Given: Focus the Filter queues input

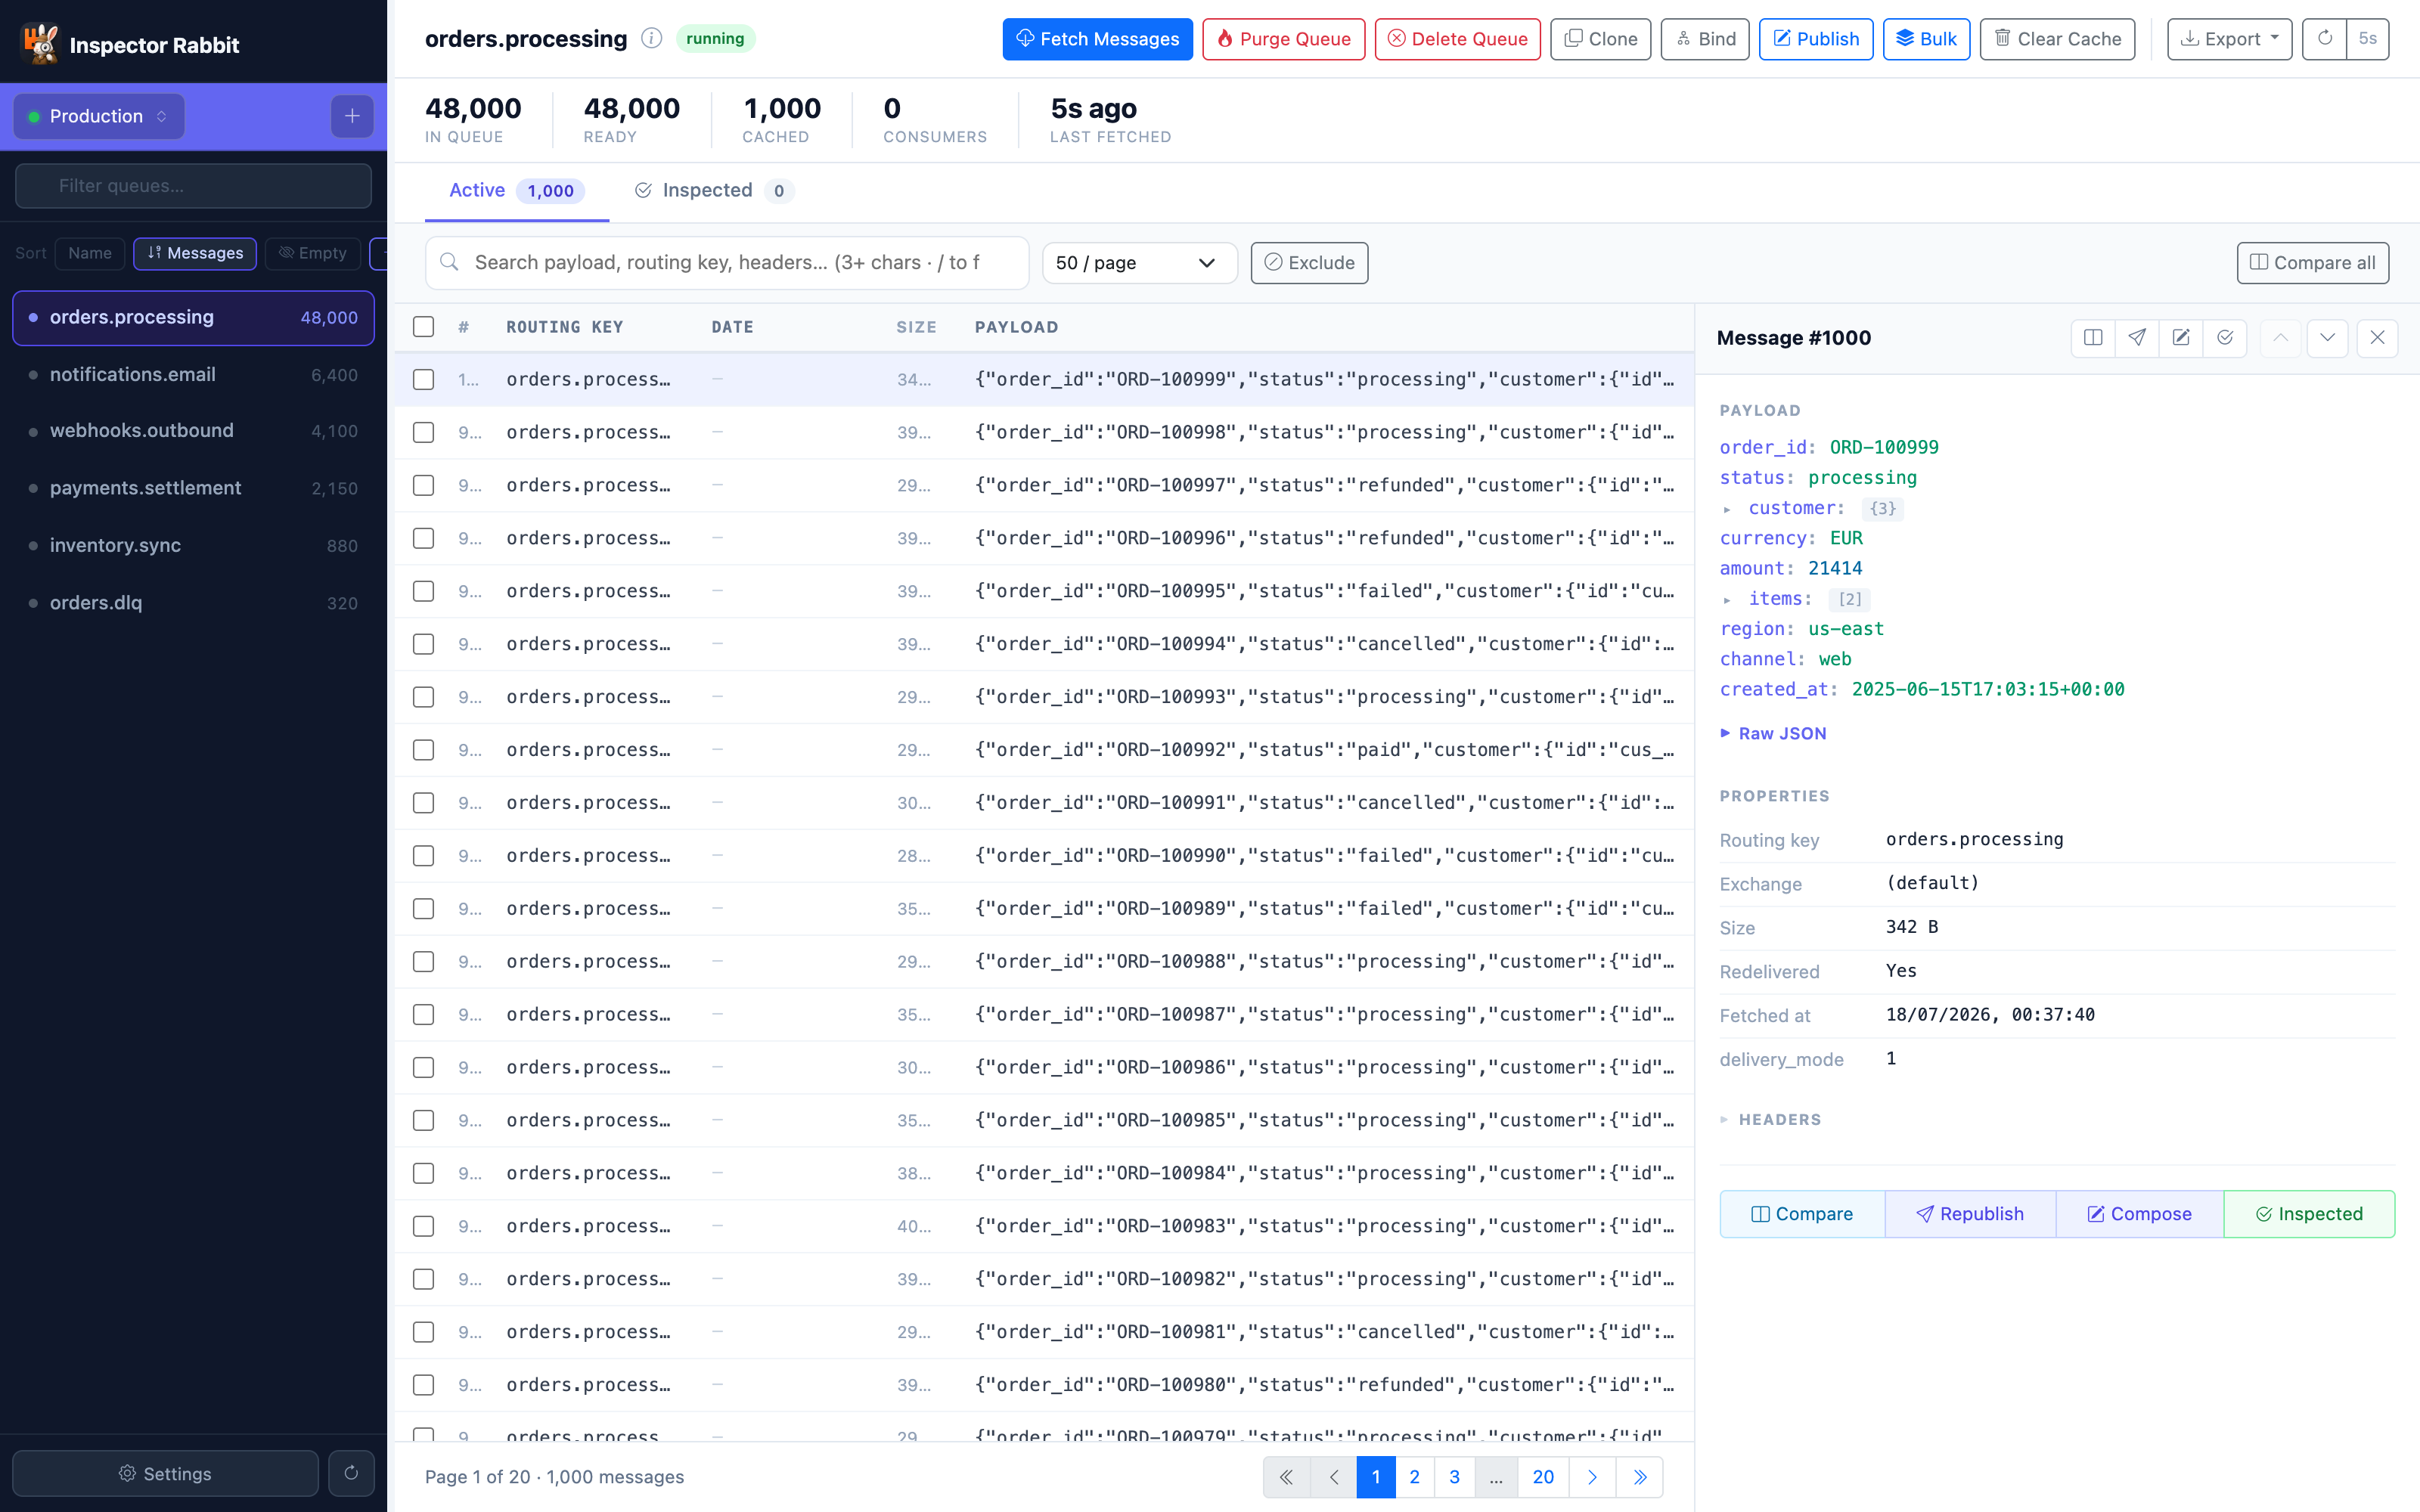Looking at the screenshot, I should pyautogui.click(x=193, y=186).
